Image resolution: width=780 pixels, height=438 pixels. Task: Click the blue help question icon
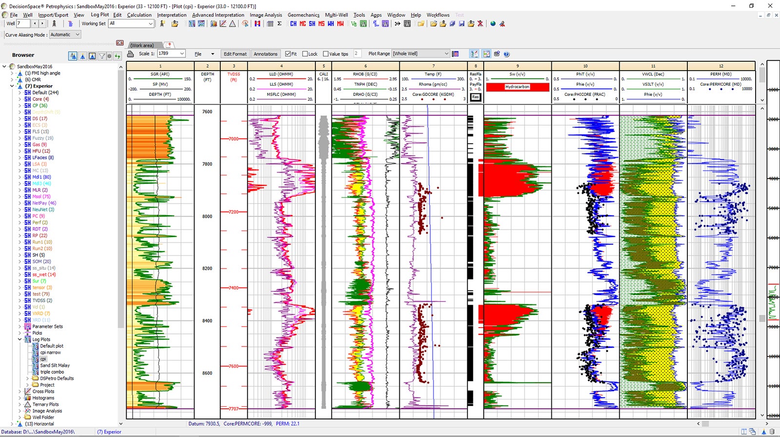tap(507, 54)
